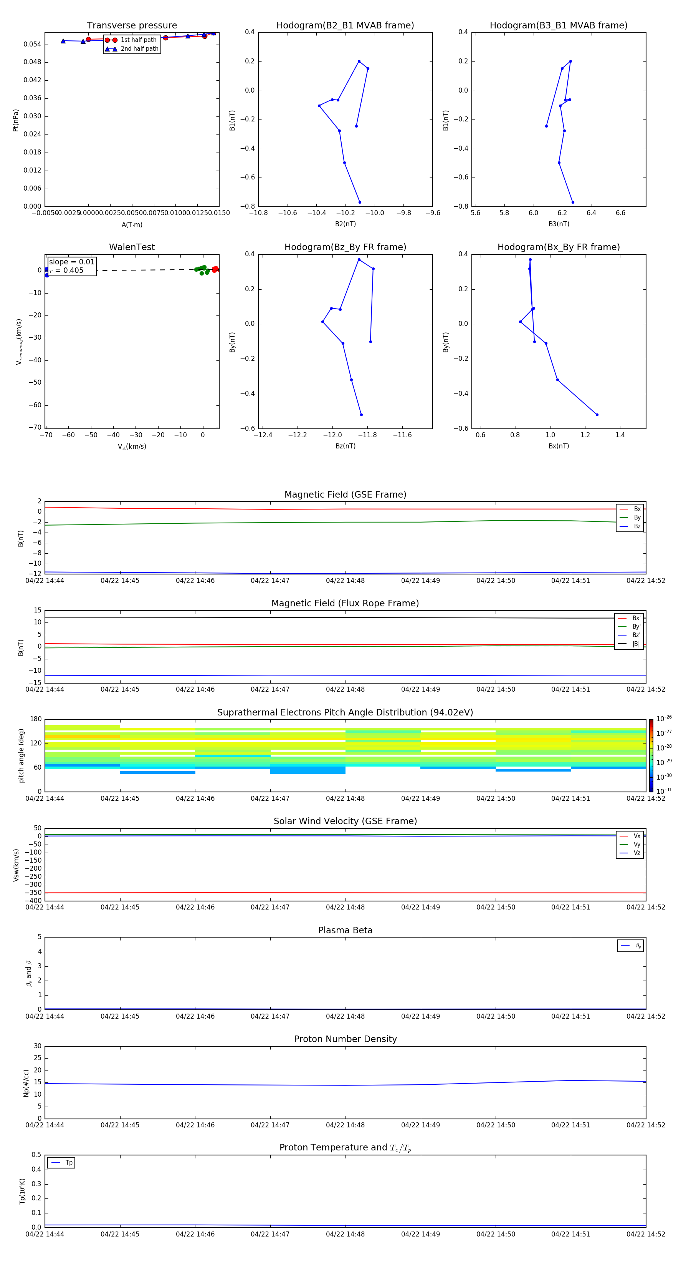Image resolution: width=691 pixels, height=1268 pixels.
Task: Click the 'Solar Wind Velocity (GSE Frame)' title
Action: pos(345,822)
